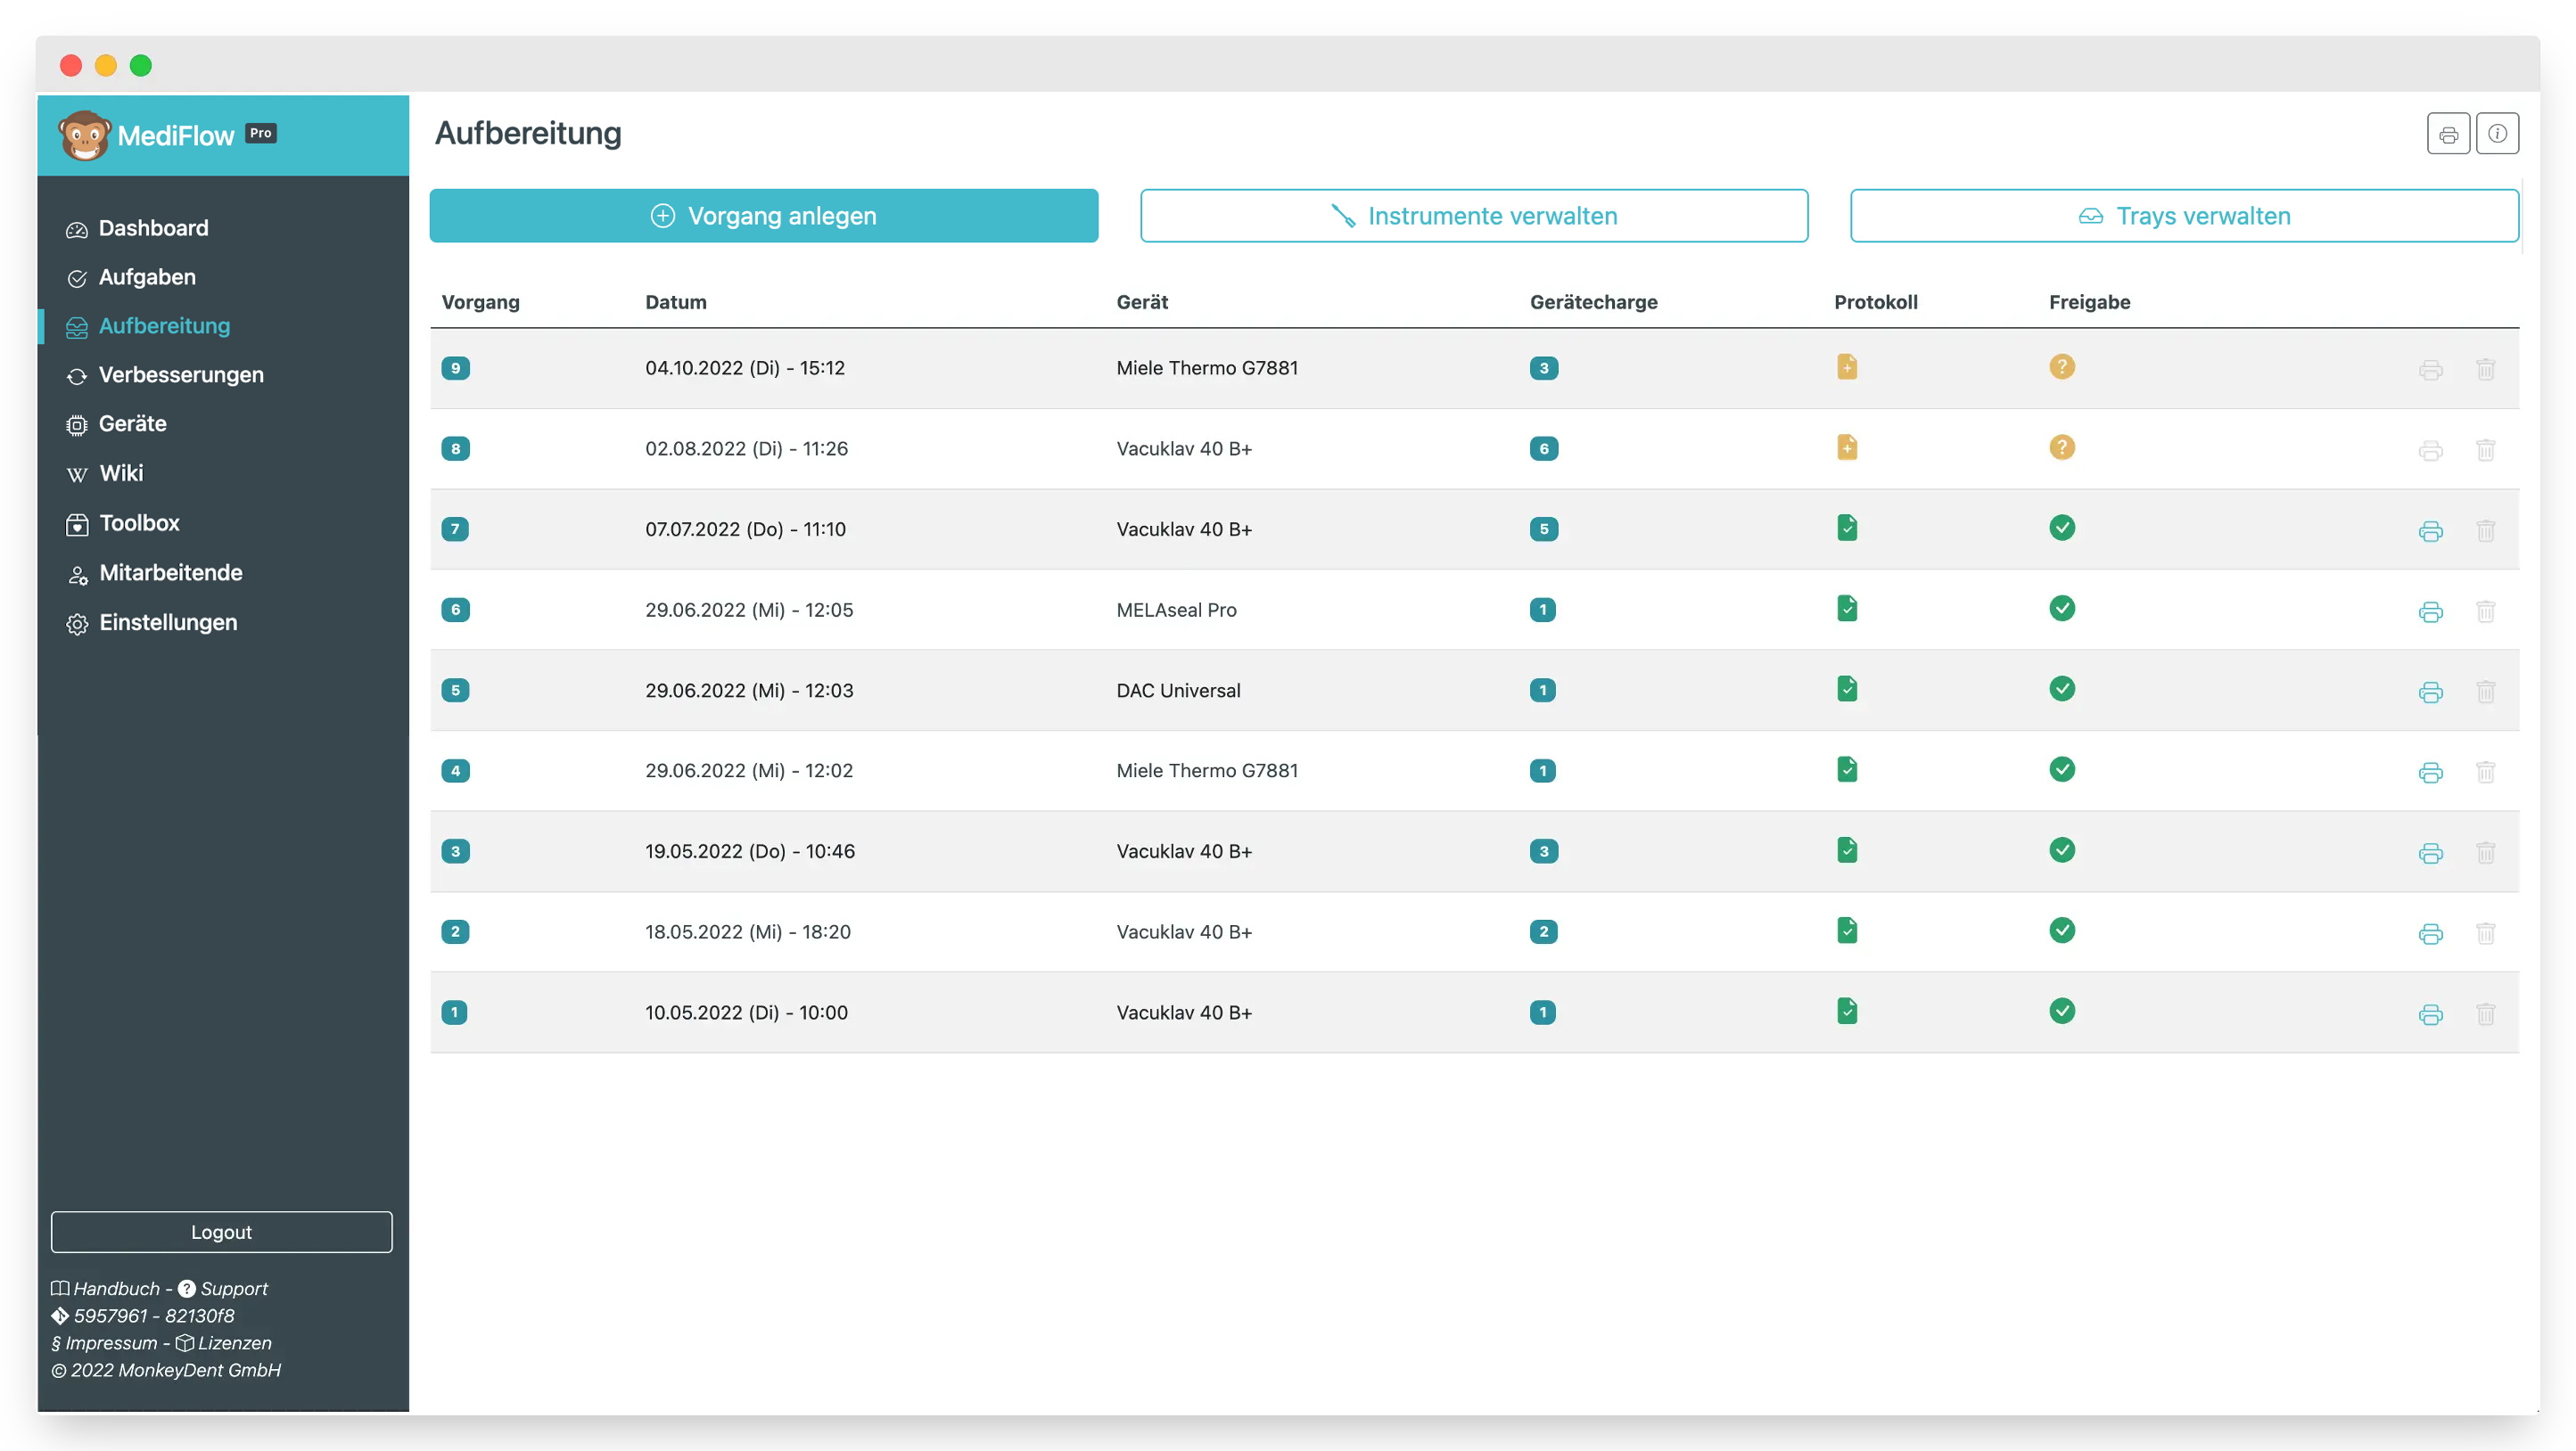Select Aufbereitung in the sidebar

coord(148,326)
